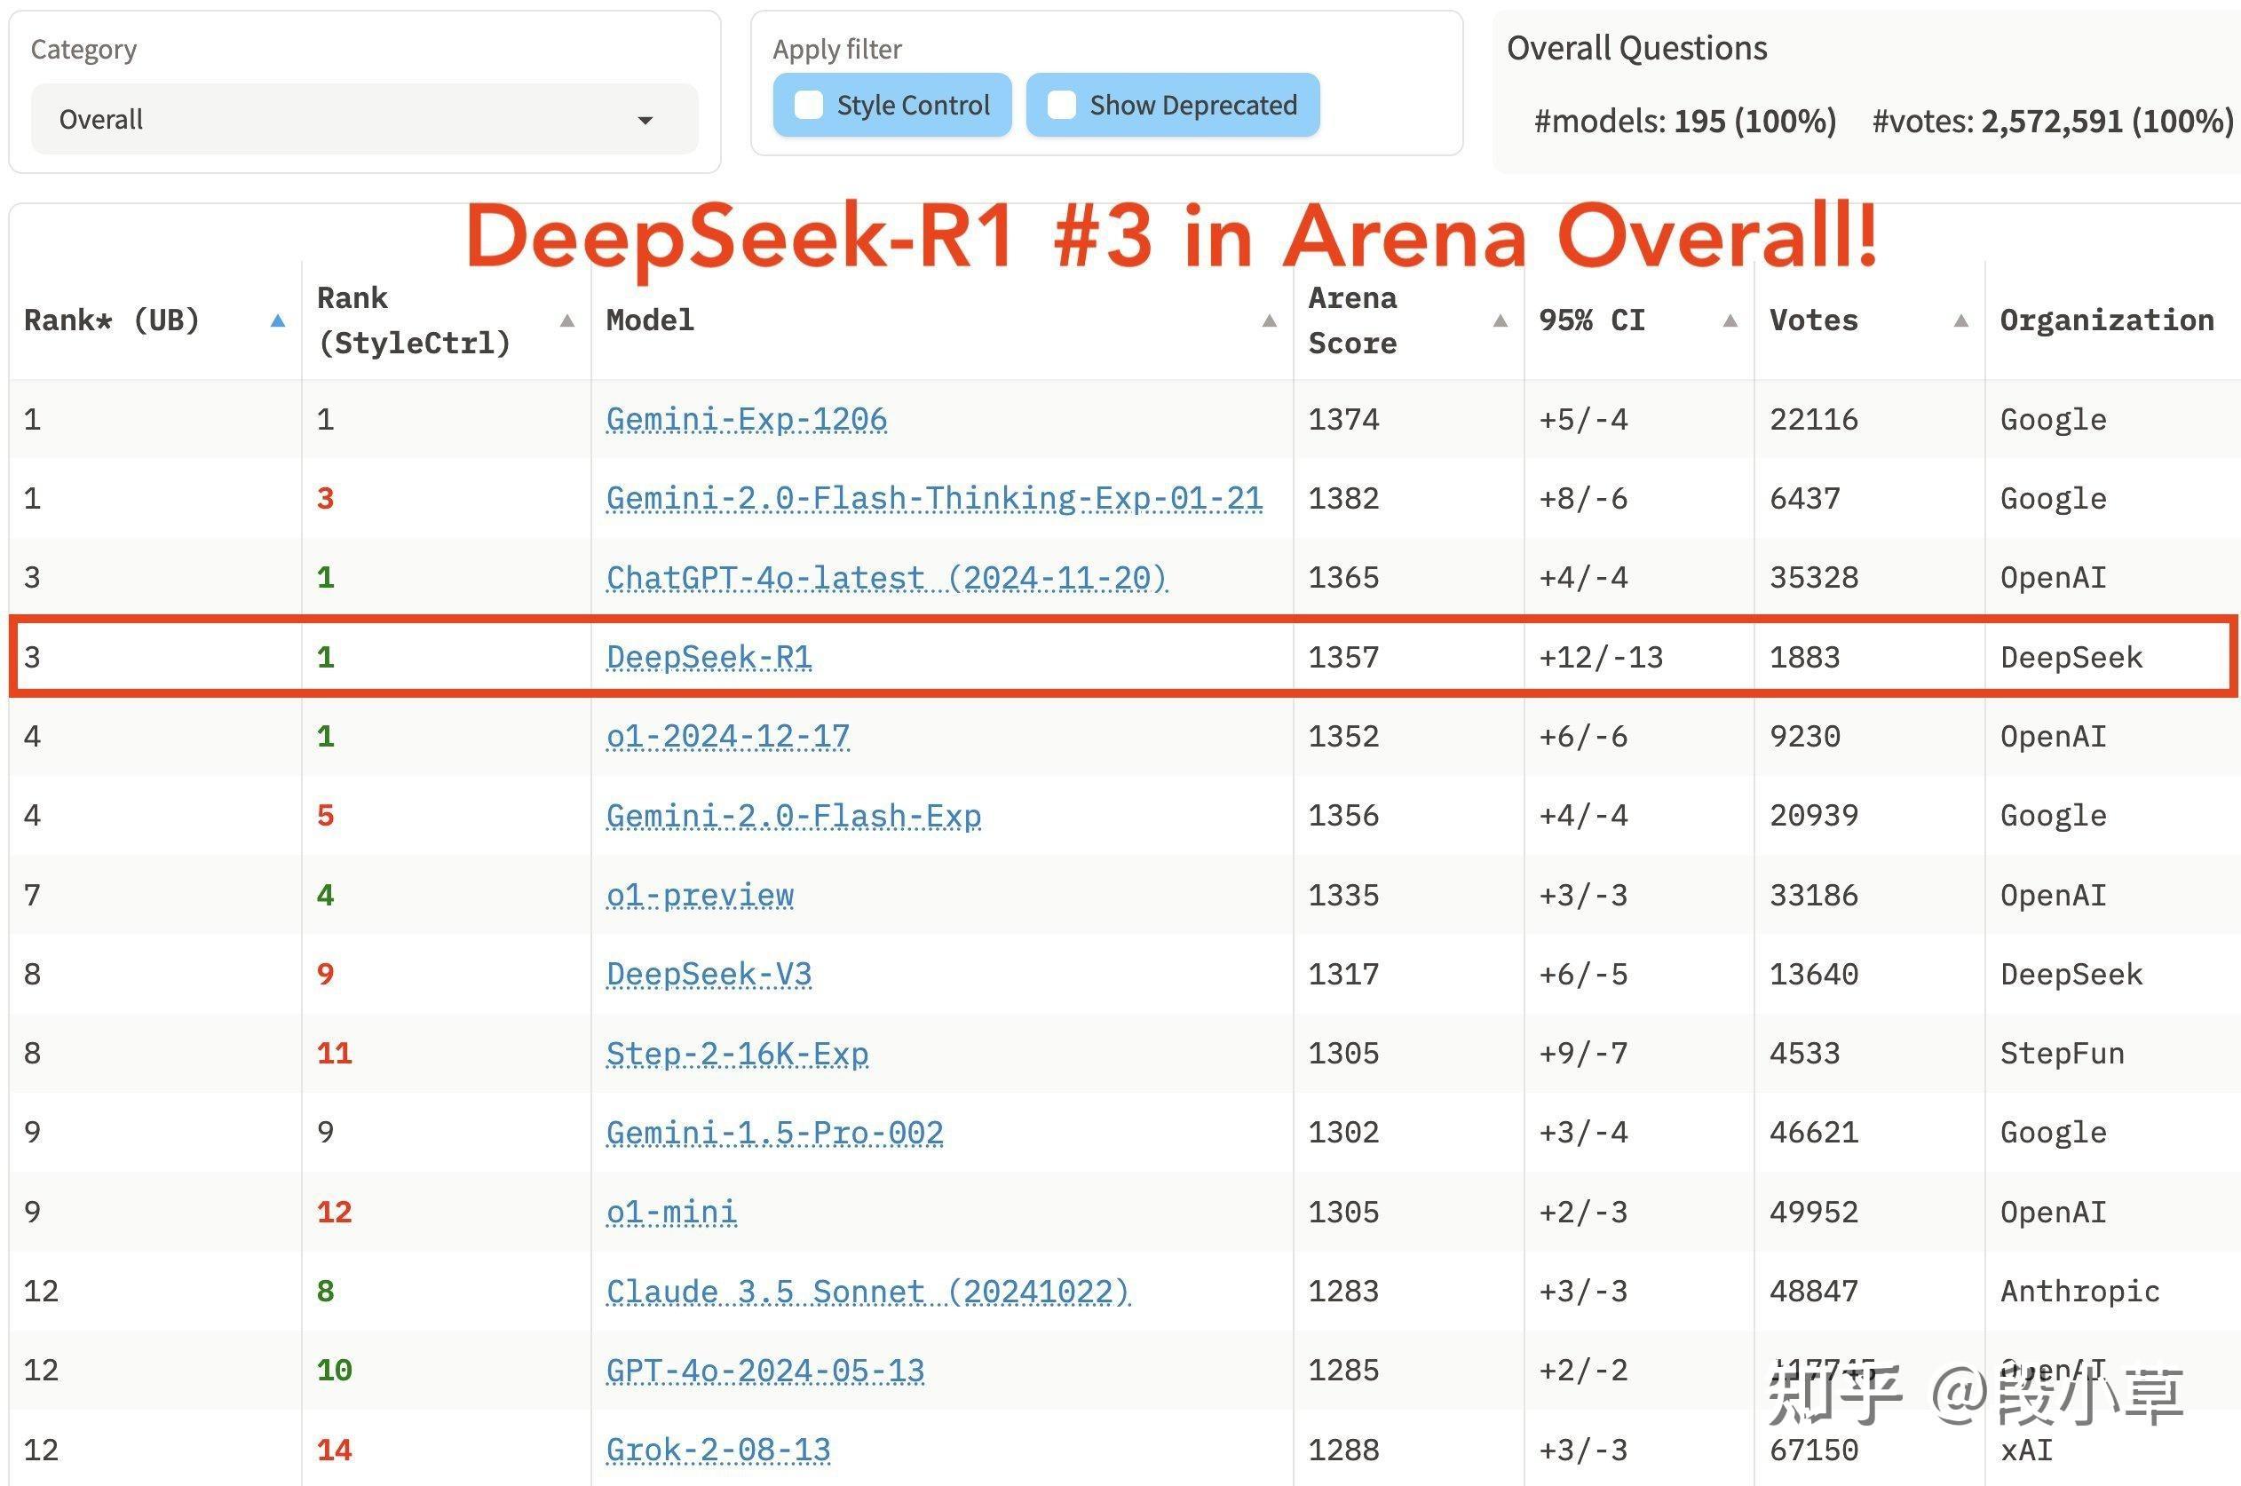The image size is (2241, 1486).
Task: Click the 22116 votes cell
Action: tap(1815, 419)
